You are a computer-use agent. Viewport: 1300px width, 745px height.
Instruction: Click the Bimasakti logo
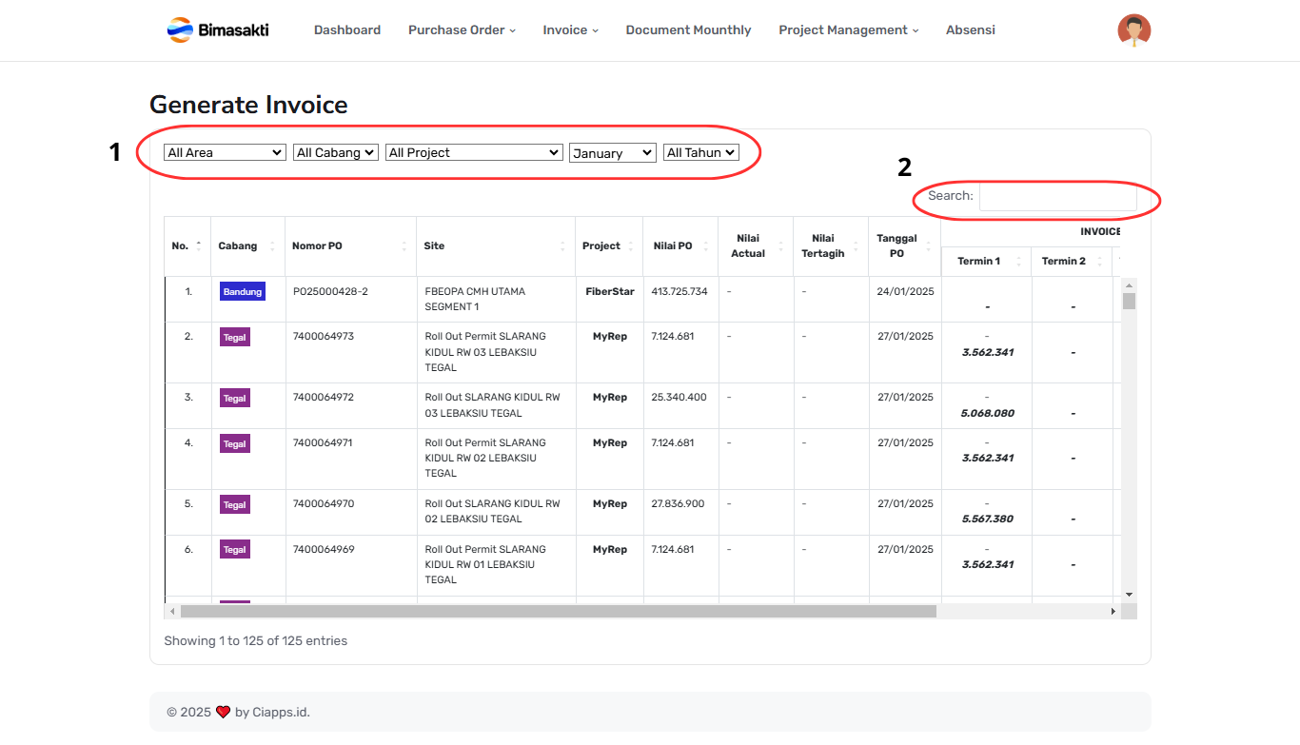coord(217,29)
